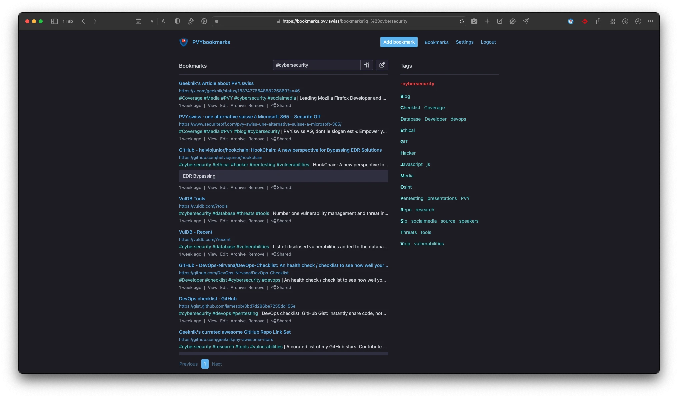Open the gear extension icon in toolbar
Viewport: 678px width, 398px height.
[x=204, y=21]
